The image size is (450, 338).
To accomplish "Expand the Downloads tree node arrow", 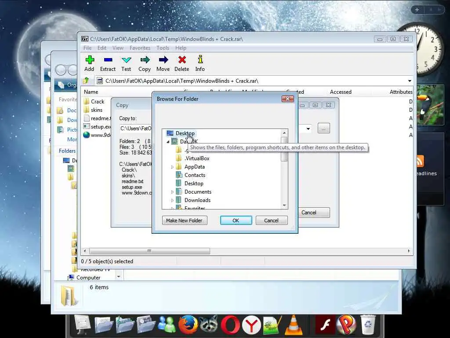I will tap(172, 200).
